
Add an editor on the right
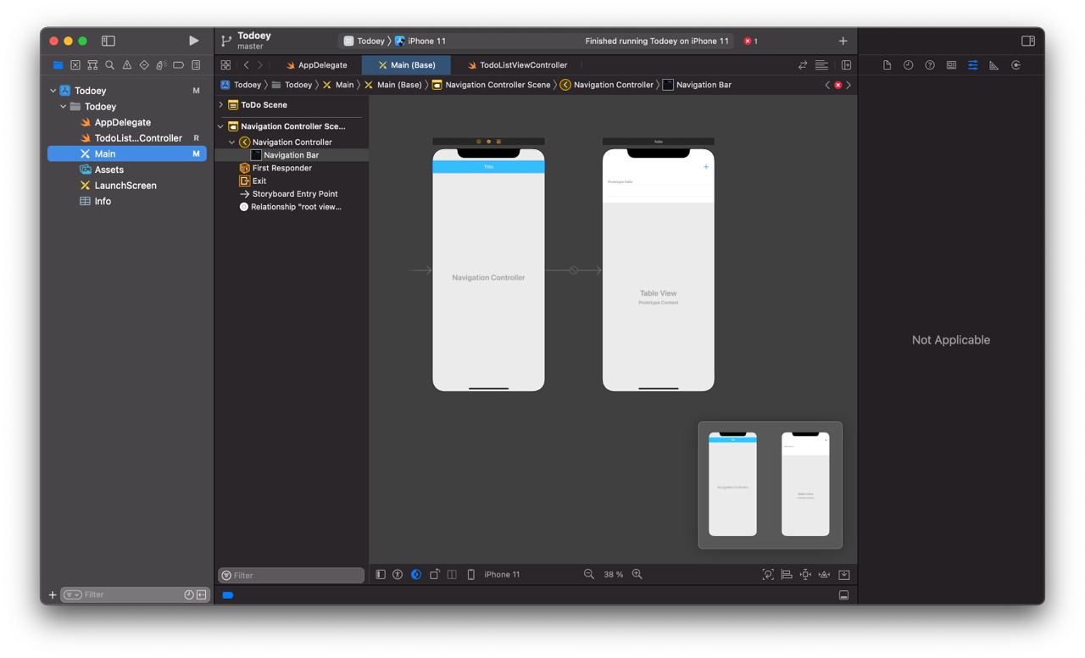846,64
